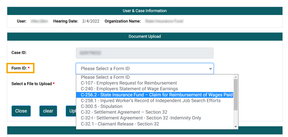Click the Case ID input field
Viewport: 288px width, 137px height.
144,53
